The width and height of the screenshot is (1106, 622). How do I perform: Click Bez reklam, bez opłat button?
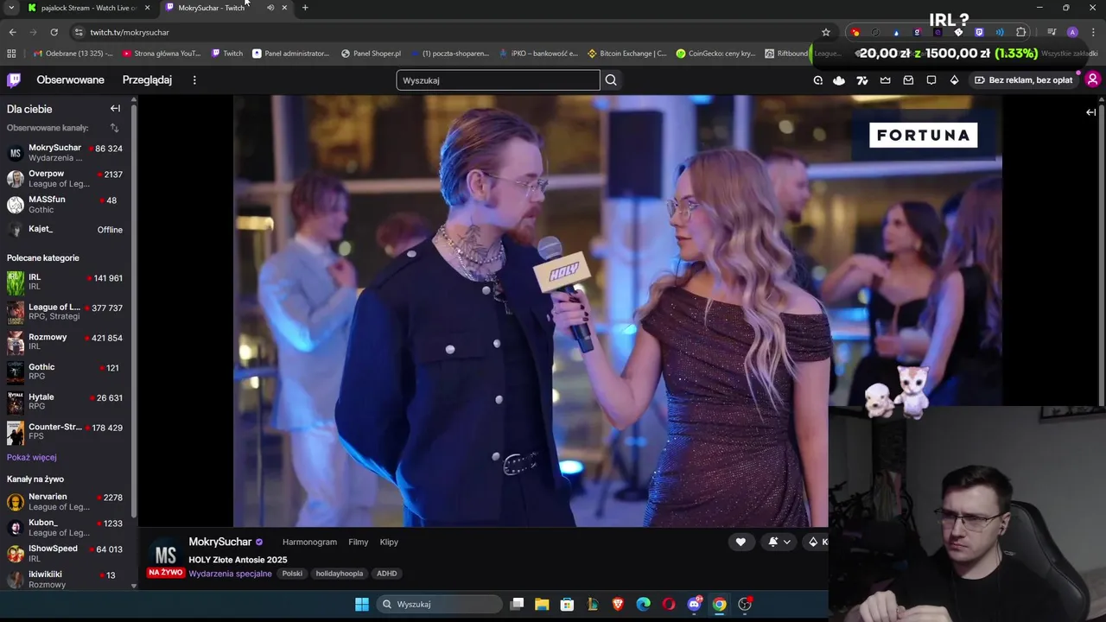point(1023,80)
